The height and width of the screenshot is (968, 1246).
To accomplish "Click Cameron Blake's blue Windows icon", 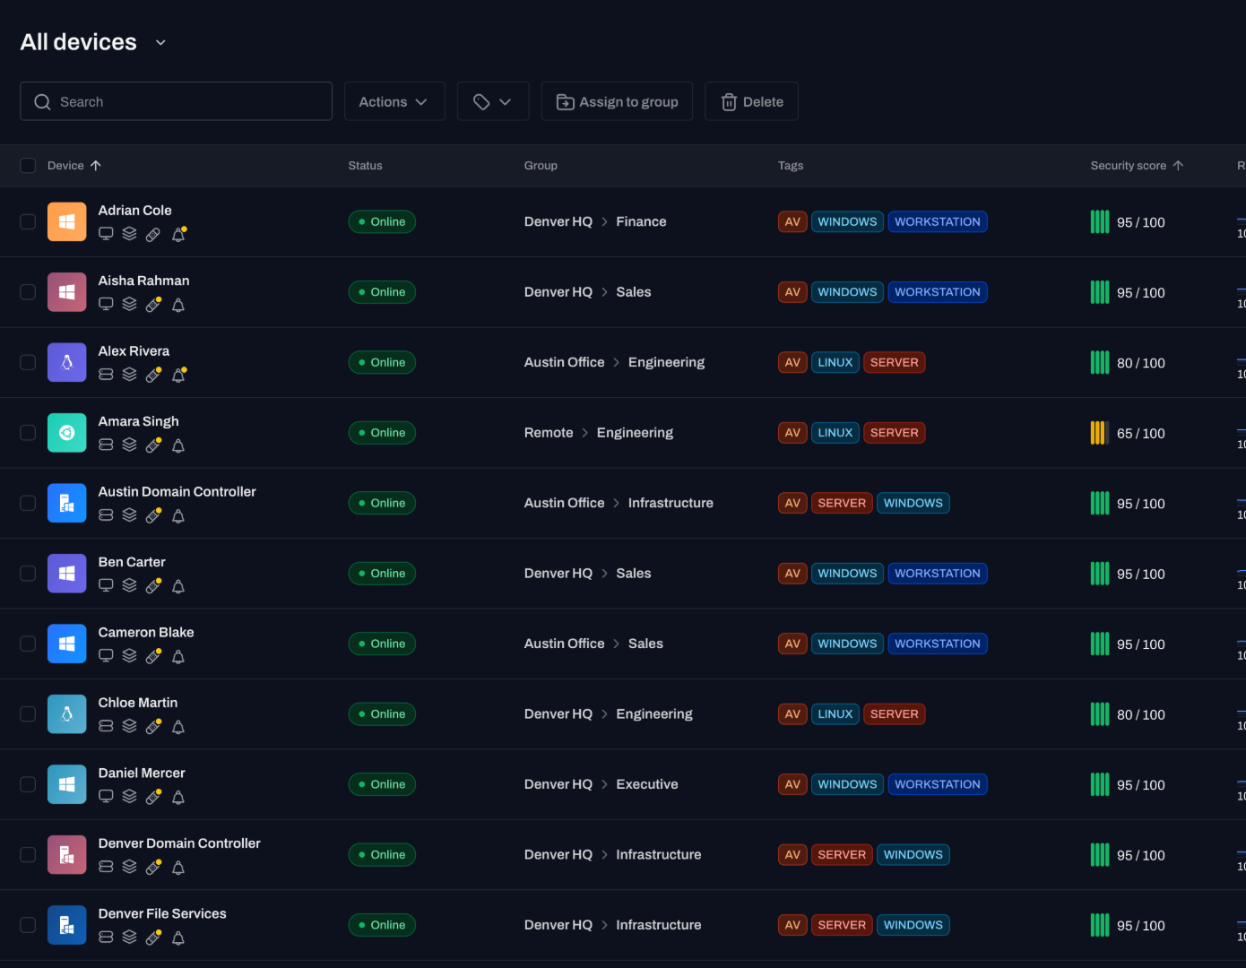I will [67, 644].
